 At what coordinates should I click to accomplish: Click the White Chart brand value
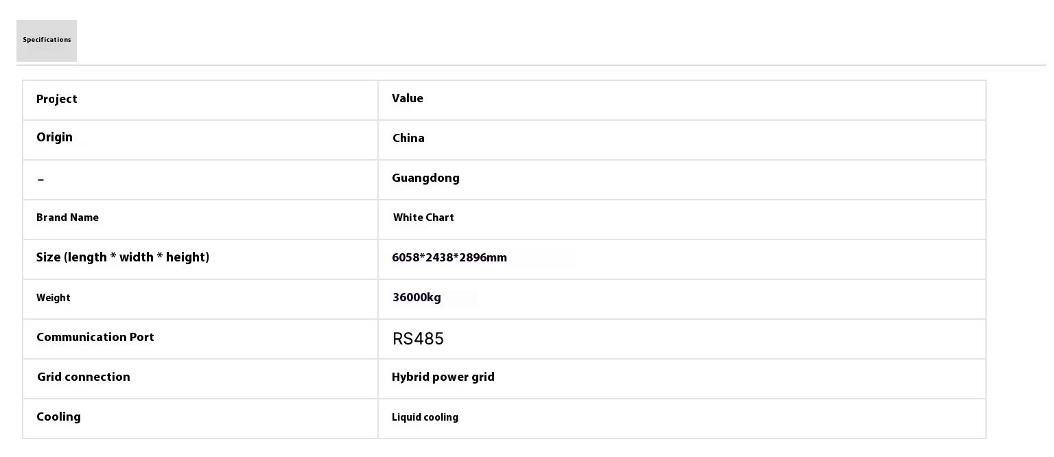[423, 218]
